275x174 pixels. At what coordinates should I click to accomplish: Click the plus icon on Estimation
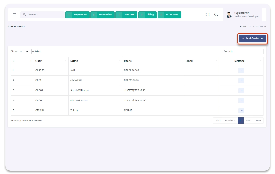point(94,15)
